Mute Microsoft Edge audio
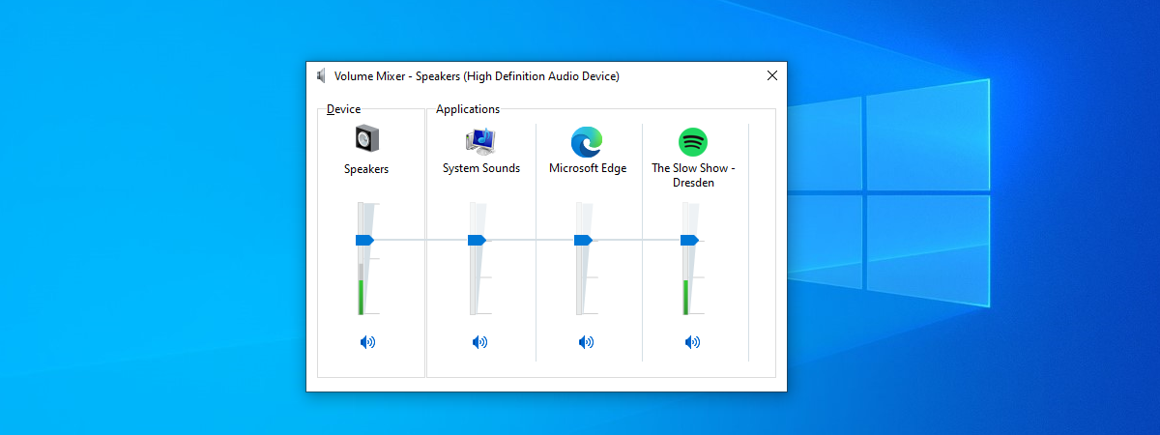Image resolution: width=1160 pixels, height=435 pixels. [x=587, y=341]
